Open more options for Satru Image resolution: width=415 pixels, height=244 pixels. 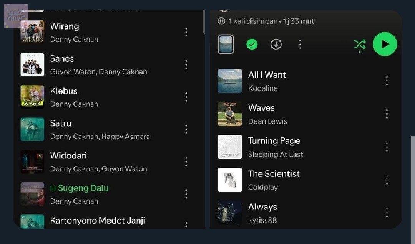click(x=186, y=129)
